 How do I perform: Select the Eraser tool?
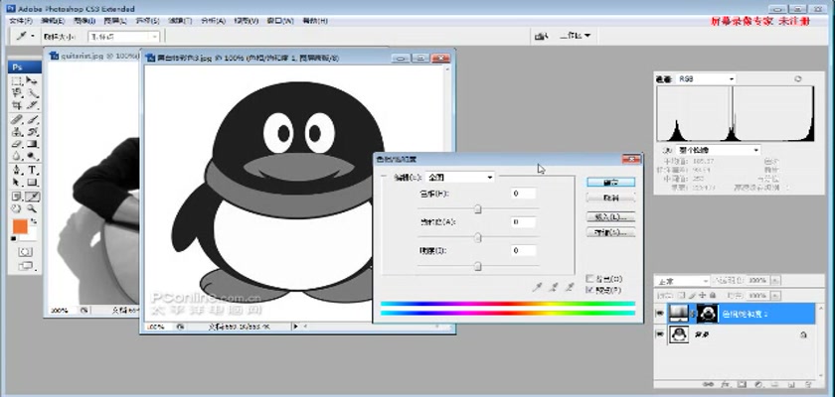pos(17,144)
